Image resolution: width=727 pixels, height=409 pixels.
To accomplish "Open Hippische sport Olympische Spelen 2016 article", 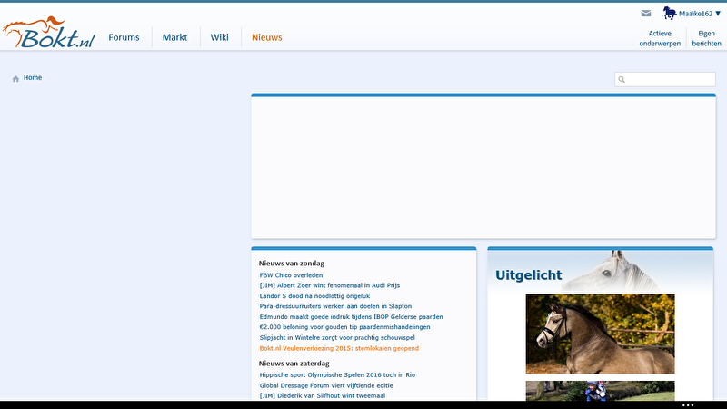I will pos(337,374).
